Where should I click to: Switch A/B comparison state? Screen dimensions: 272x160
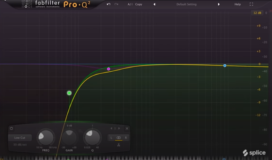pyautogui.click(x=130, y=4)
